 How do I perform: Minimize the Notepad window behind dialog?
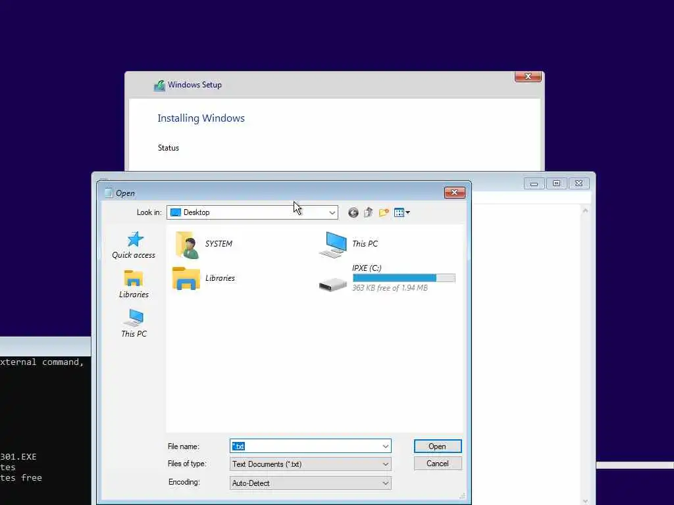[534, 184]
